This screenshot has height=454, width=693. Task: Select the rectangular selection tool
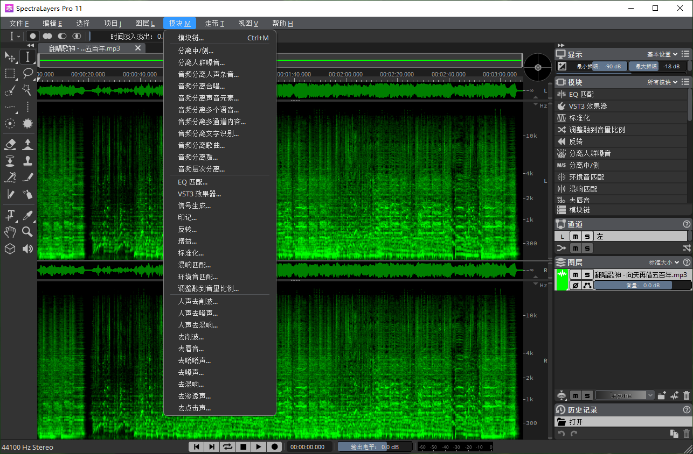(10, 73)
